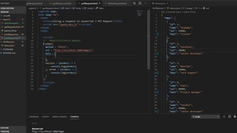Open README.md in explorer

(x=9, y=53)
